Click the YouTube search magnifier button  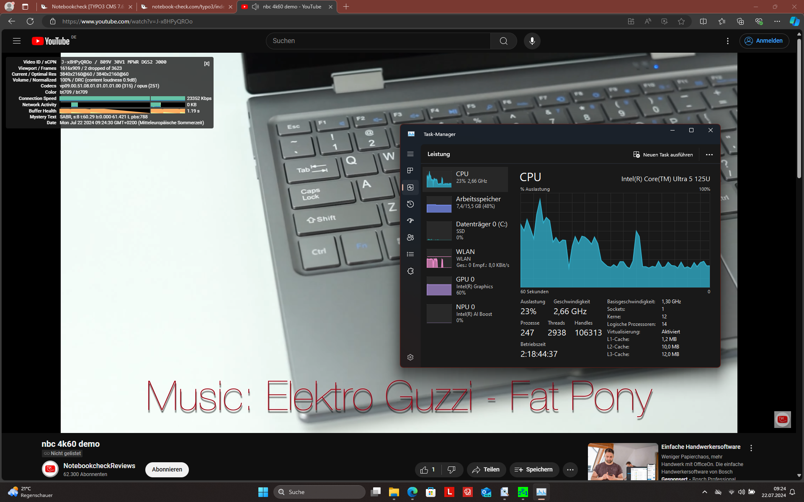[x=503, y=41]
